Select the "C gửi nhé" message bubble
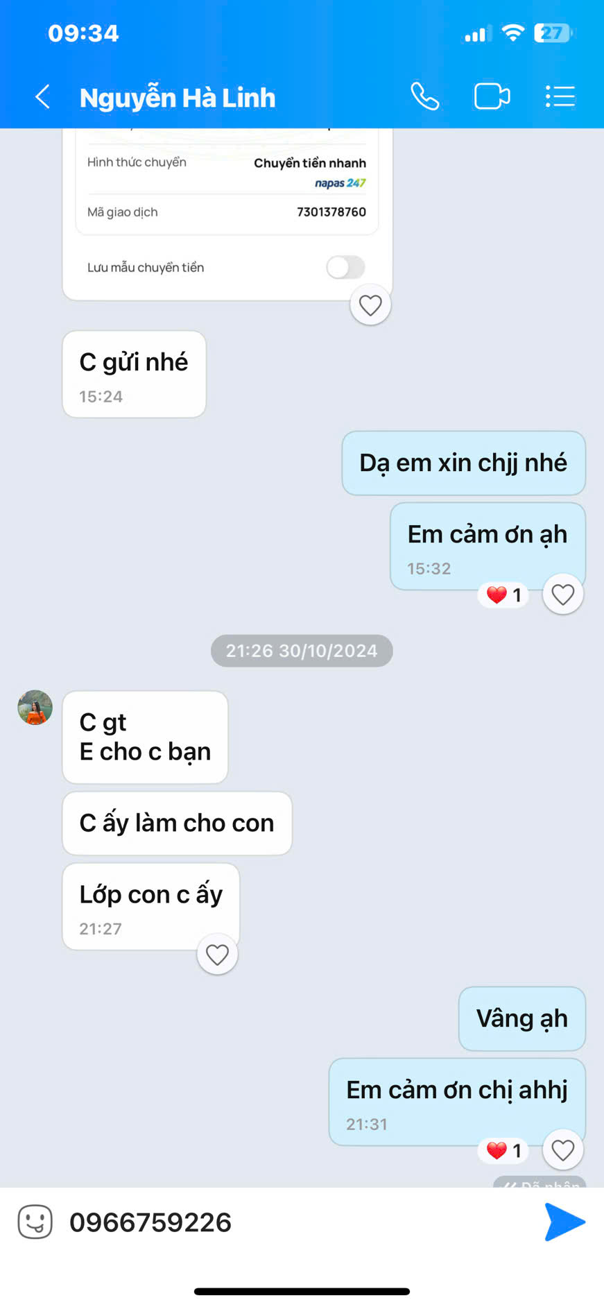 coord(135,374)
